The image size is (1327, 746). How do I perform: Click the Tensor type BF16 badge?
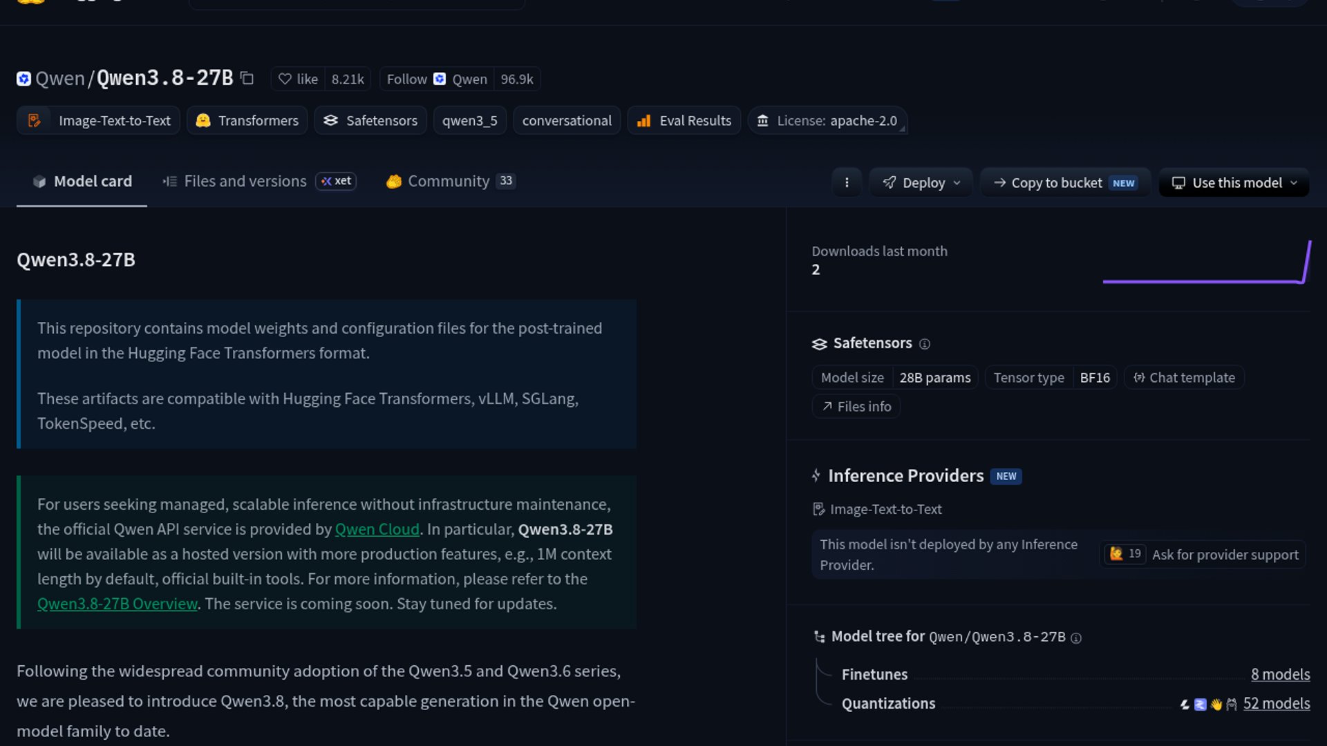click(1051, 378)
